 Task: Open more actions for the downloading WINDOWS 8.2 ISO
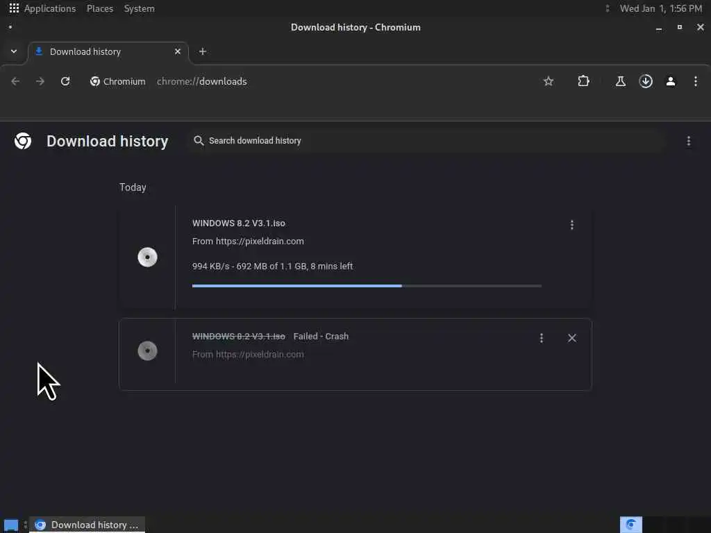coord(572,225)
